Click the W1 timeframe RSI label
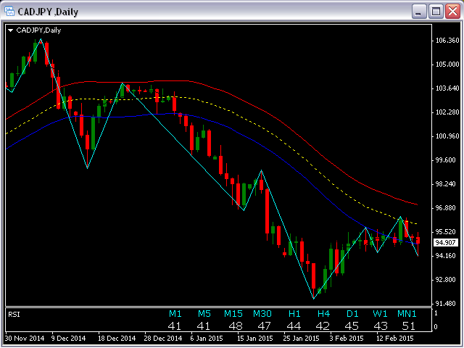 point(380,314)
